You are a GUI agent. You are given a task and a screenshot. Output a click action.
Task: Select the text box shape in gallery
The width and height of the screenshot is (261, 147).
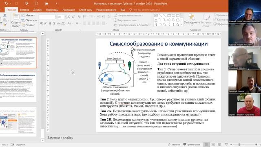click(156, 16)
